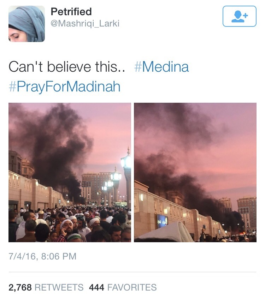Open the #Medina hashtag

[161, 67]
